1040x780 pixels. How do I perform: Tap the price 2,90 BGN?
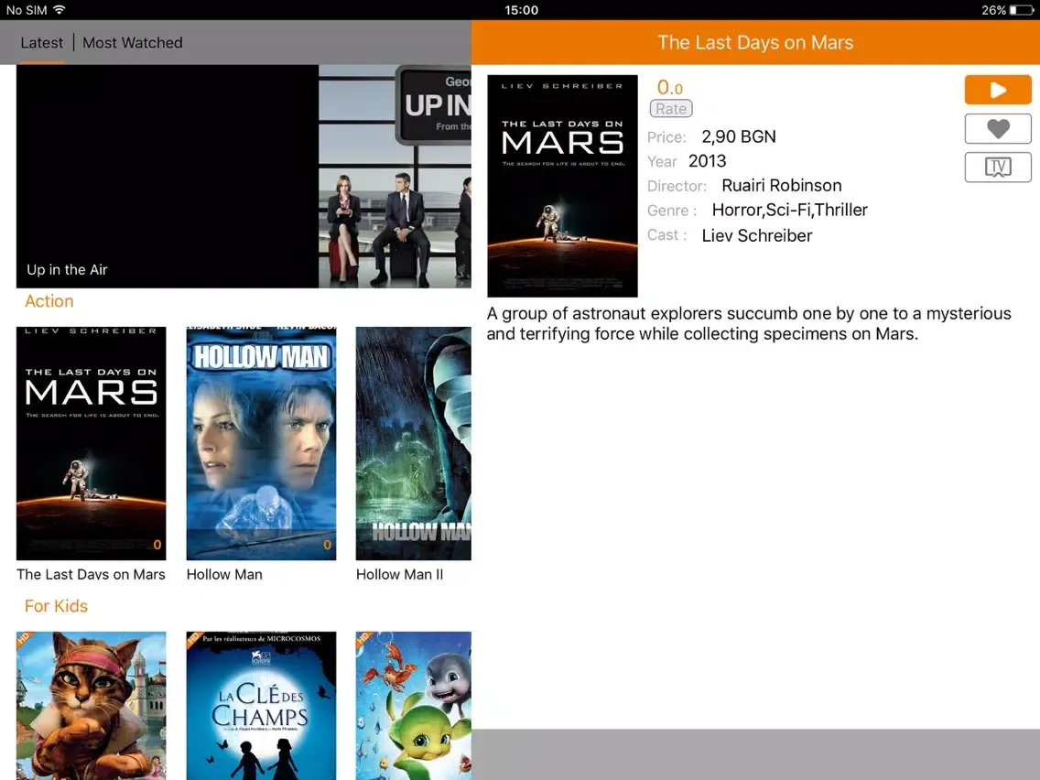tap(738, 136)
